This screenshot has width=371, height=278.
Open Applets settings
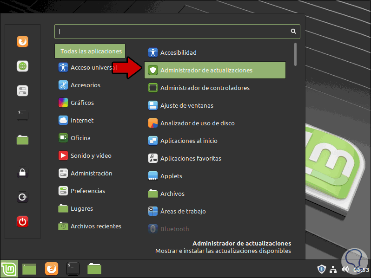pyautogui.click(x=215, y=176)
